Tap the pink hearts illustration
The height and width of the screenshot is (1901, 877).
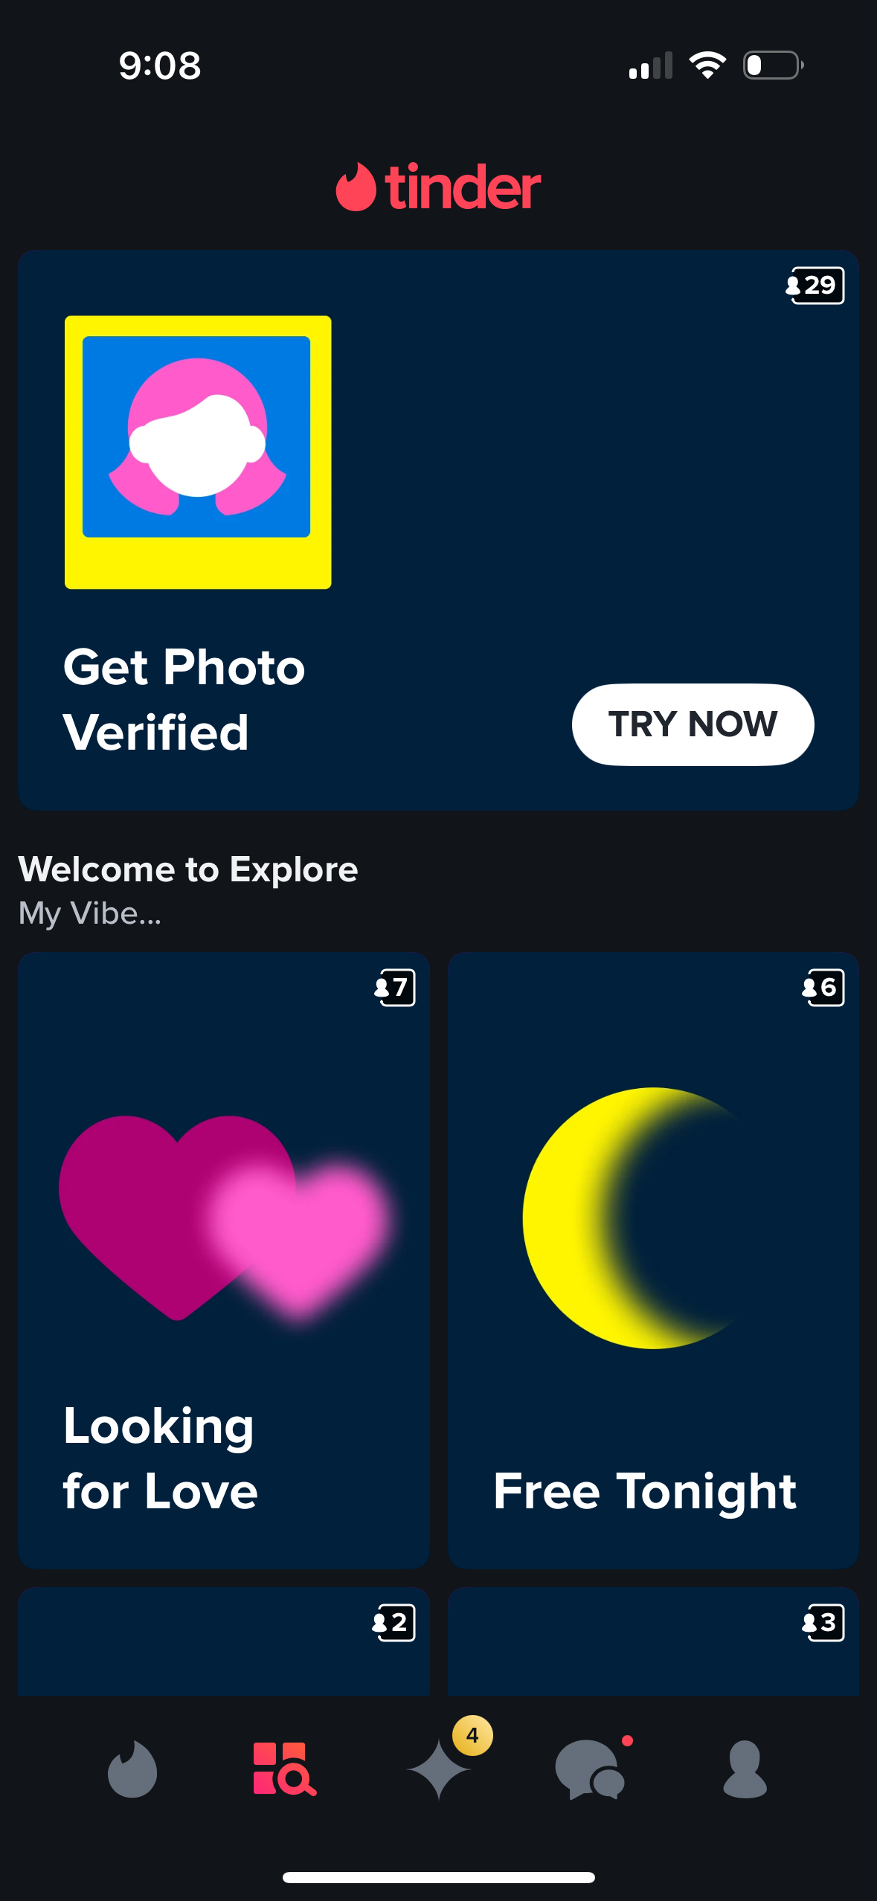[223, 1217]
